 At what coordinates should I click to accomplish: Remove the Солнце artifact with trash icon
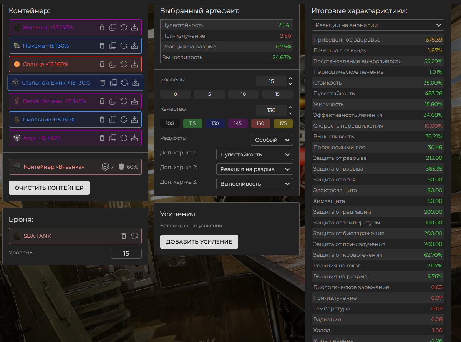(102, 64)
